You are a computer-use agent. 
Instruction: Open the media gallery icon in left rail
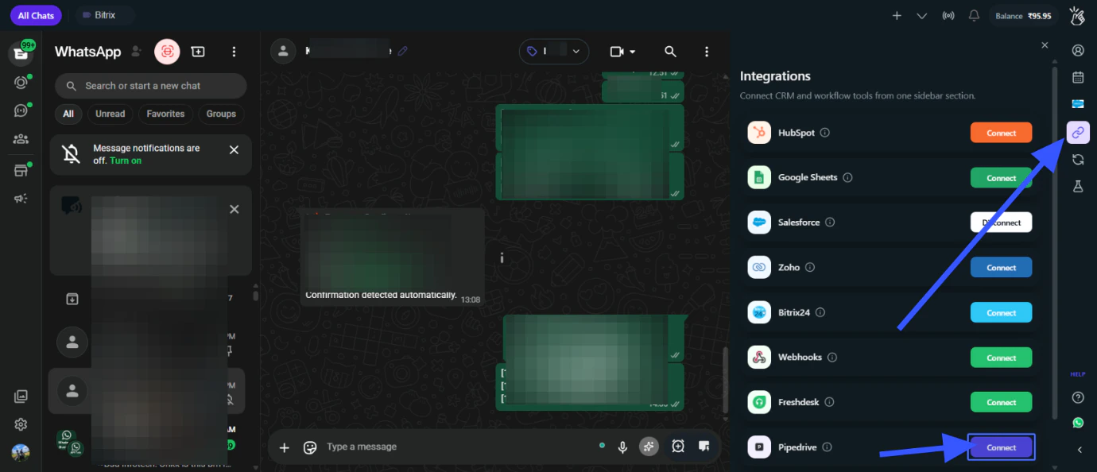[x=21, y=396]
